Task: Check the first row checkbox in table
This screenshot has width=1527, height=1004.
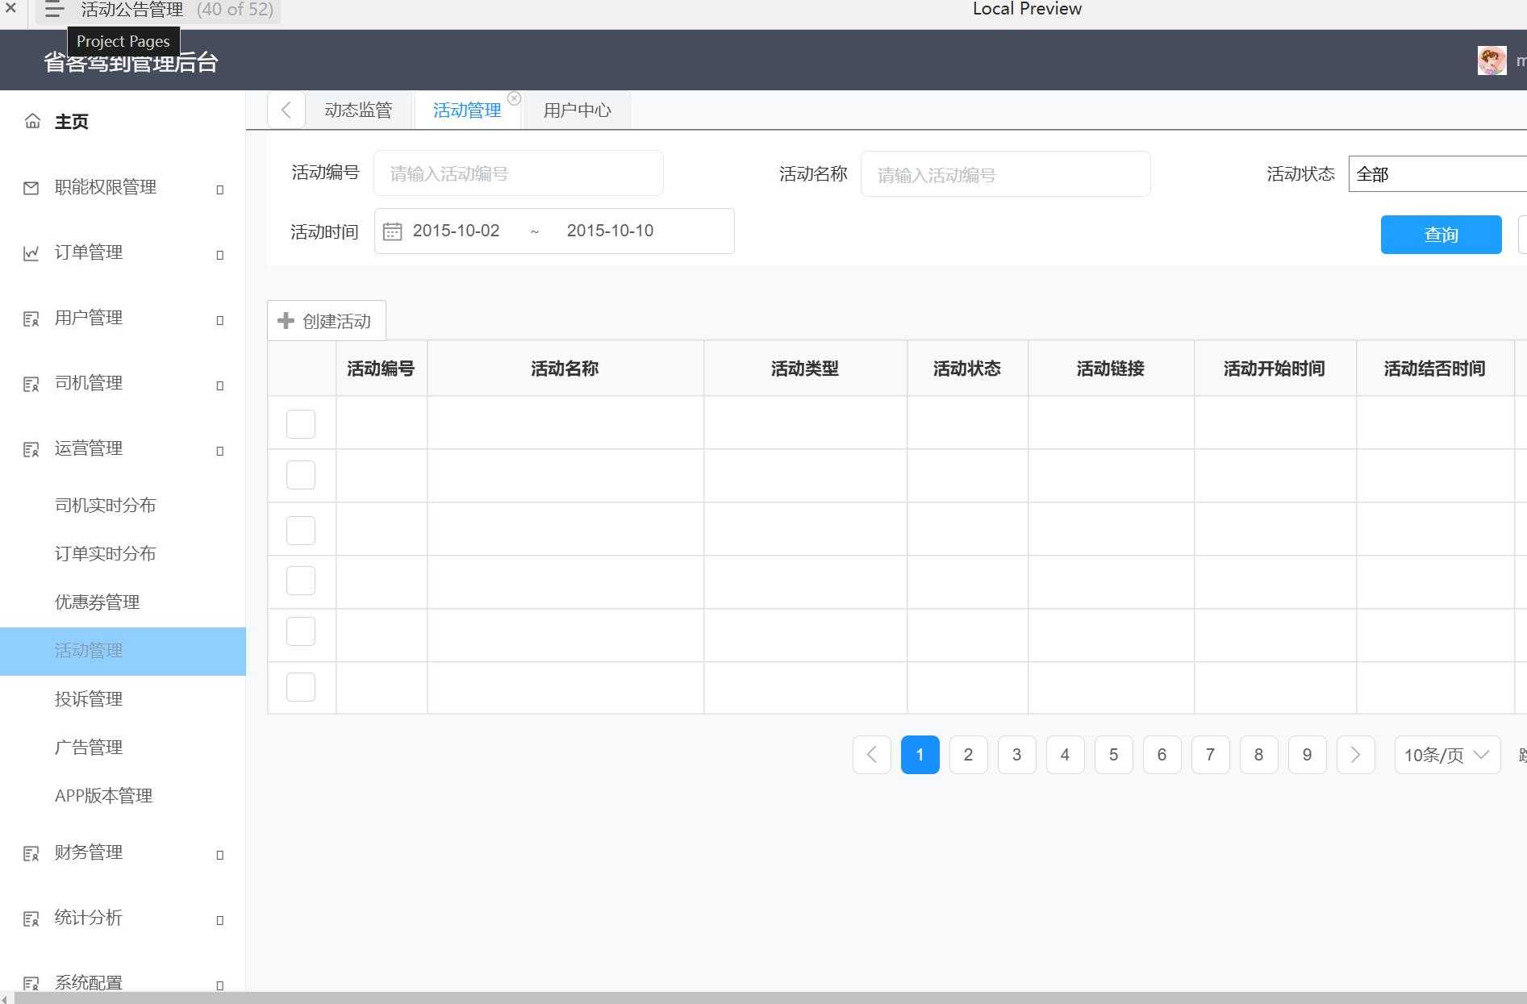Action: pyautogui.click(x=300, y=423)
